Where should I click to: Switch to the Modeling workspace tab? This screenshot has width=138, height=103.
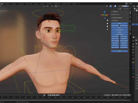(x=7, y=4)
